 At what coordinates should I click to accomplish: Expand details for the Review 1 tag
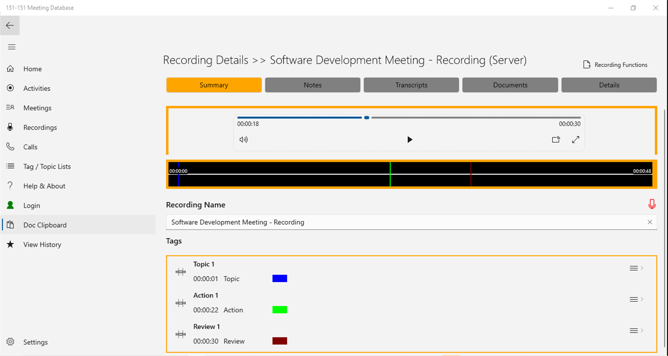tap(642, 330)
